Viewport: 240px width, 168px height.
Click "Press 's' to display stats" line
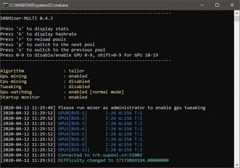pyautogui.click(x=34, y=29)
